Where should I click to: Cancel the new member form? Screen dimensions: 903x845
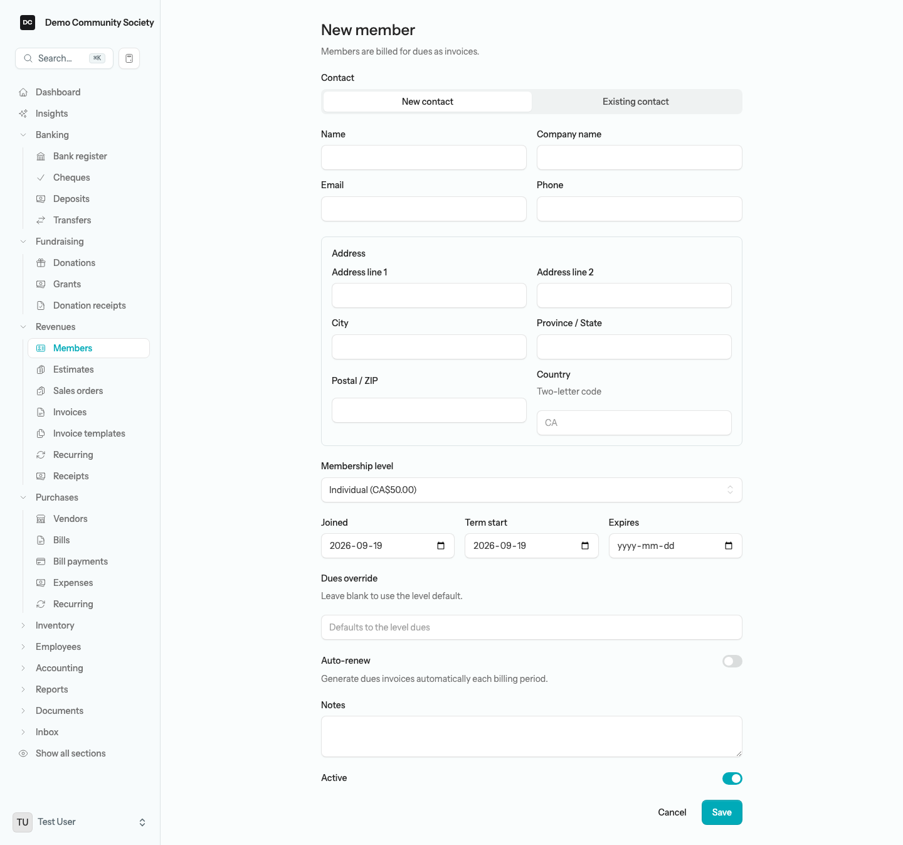(x=672, y=812)
